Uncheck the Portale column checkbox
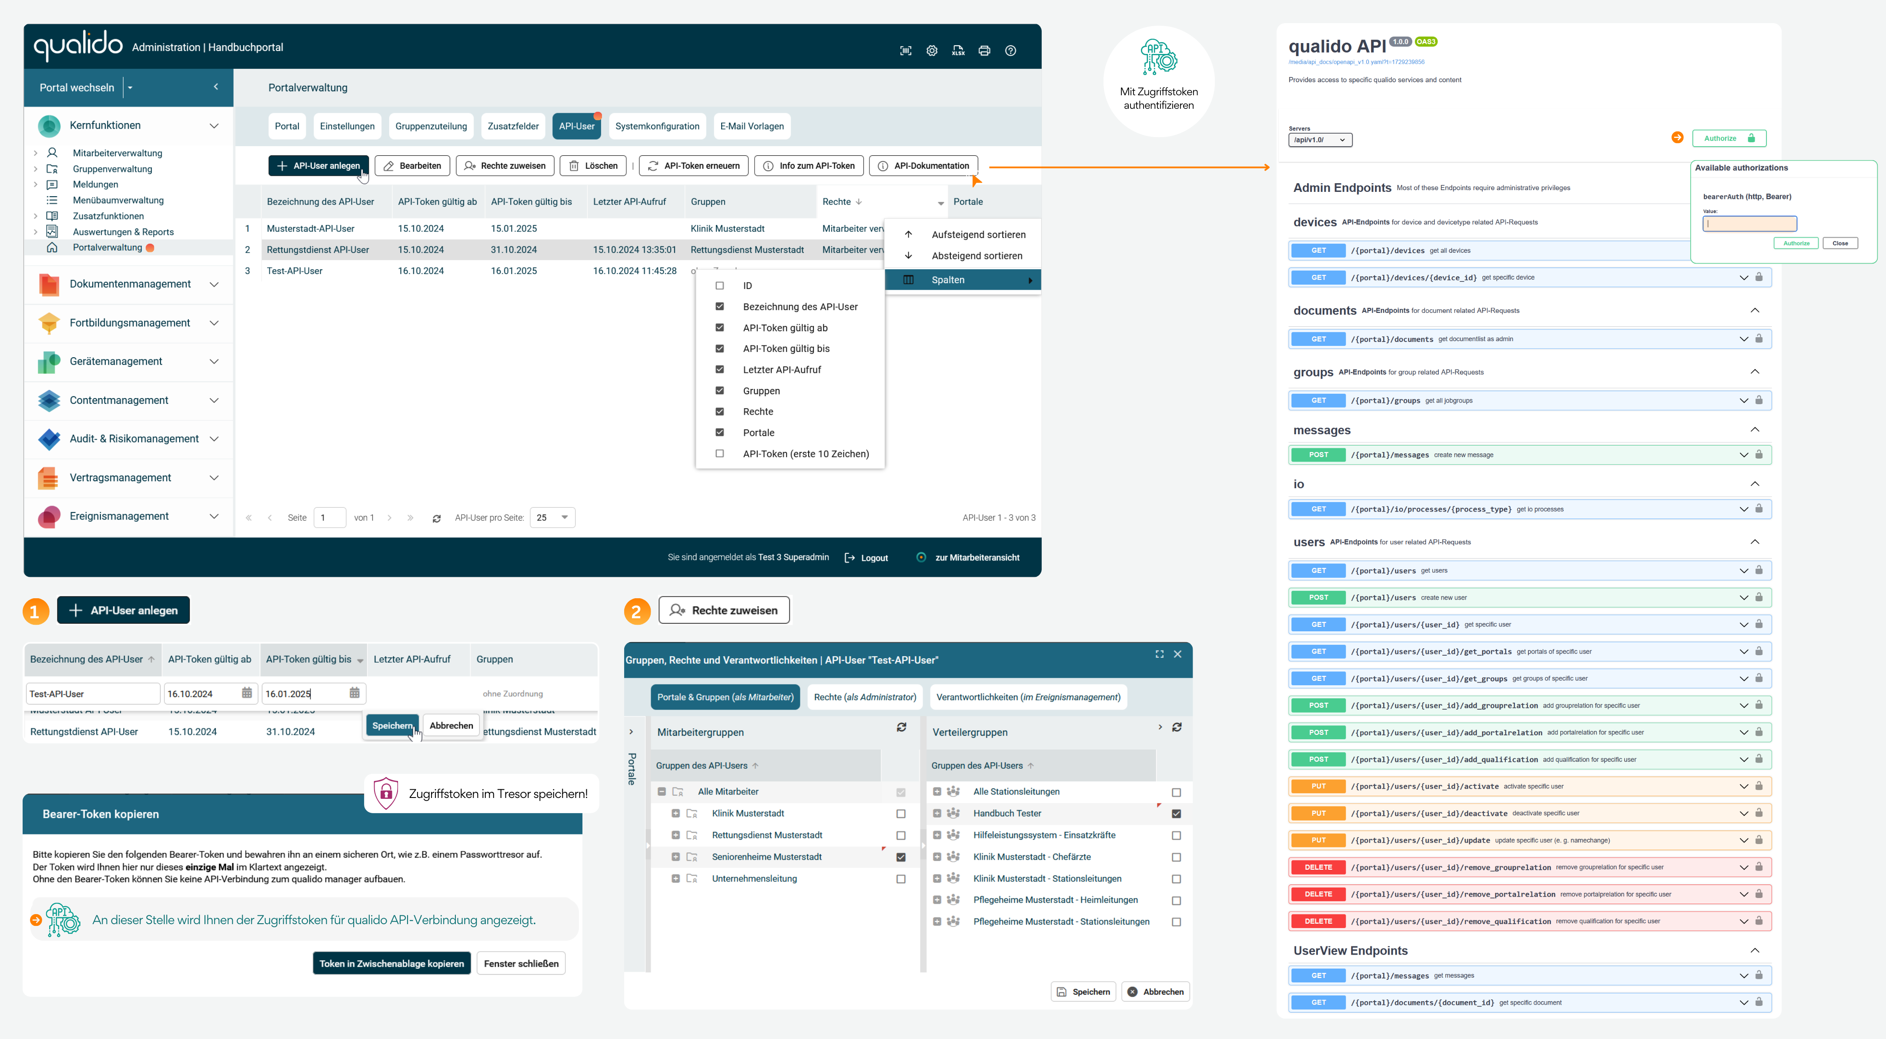This screenshot has height=1039, width=1886. (x=720, y=433)
